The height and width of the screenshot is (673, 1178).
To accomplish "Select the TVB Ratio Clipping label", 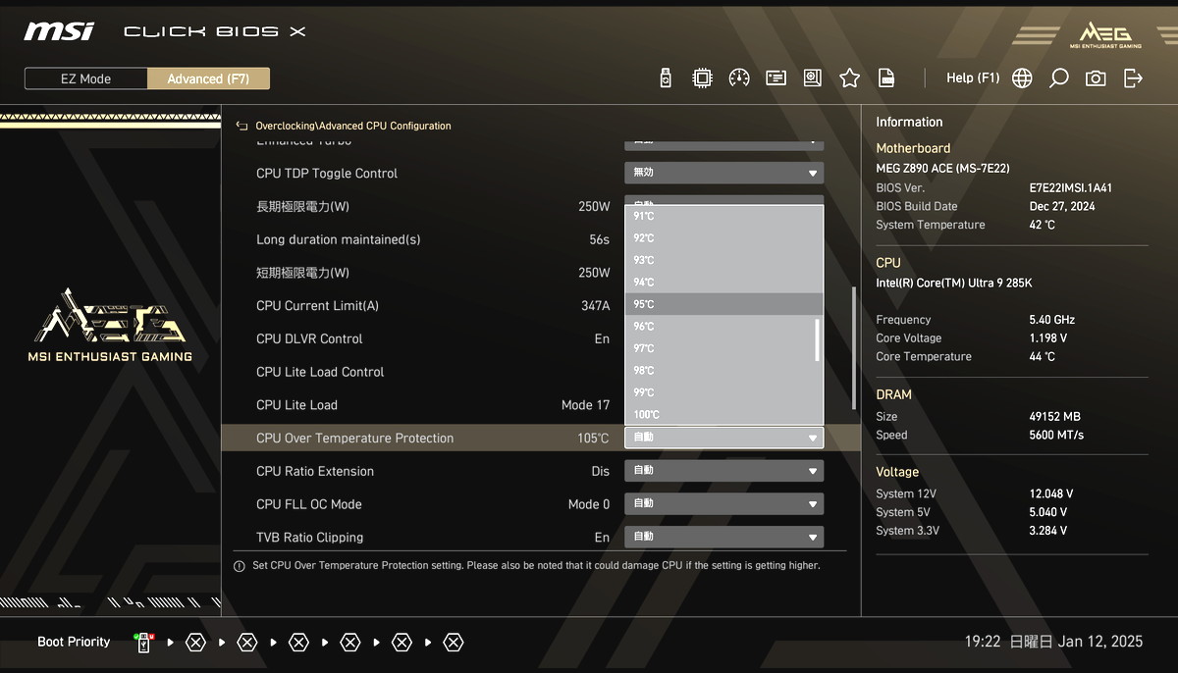I will [x=310, y=537].
